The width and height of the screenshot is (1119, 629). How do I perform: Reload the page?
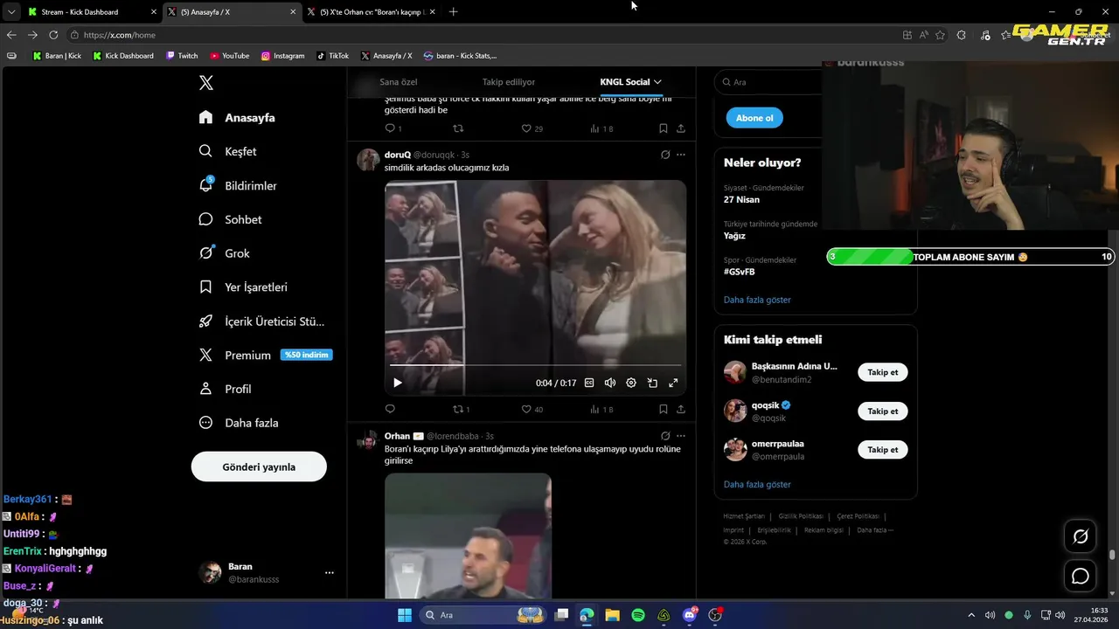tap(53, 35)
